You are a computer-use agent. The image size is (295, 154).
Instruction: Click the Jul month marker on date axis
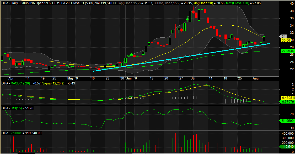[193, 78]
